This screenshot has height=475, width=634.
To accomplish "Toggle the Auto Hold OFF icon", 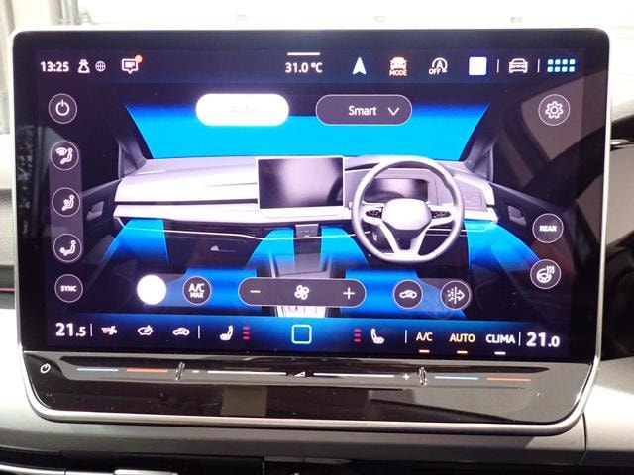I will point(438,66).
